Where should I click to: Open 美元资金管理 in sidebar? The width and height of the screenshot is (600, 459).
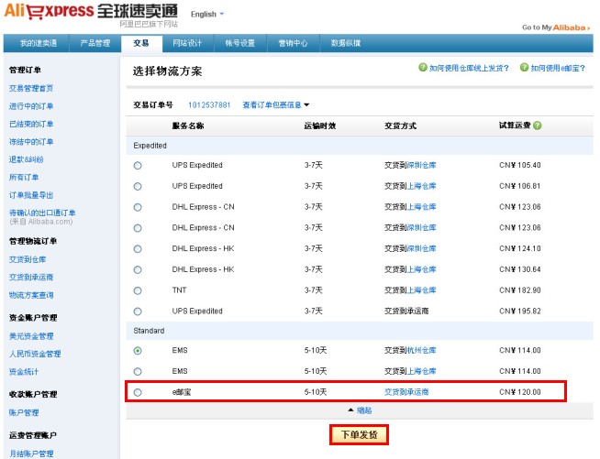31,336
